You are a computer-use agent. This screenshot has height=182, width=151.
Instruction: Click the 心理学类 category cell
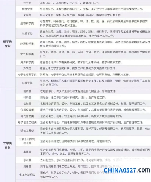tap(27, 83)
